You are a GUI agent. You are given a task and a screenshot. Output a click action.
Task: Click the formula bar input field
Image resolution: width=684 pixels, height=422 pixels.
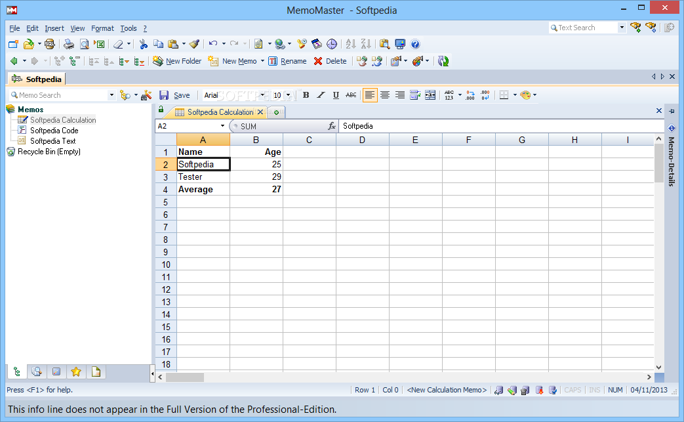[x=502, y=126]
